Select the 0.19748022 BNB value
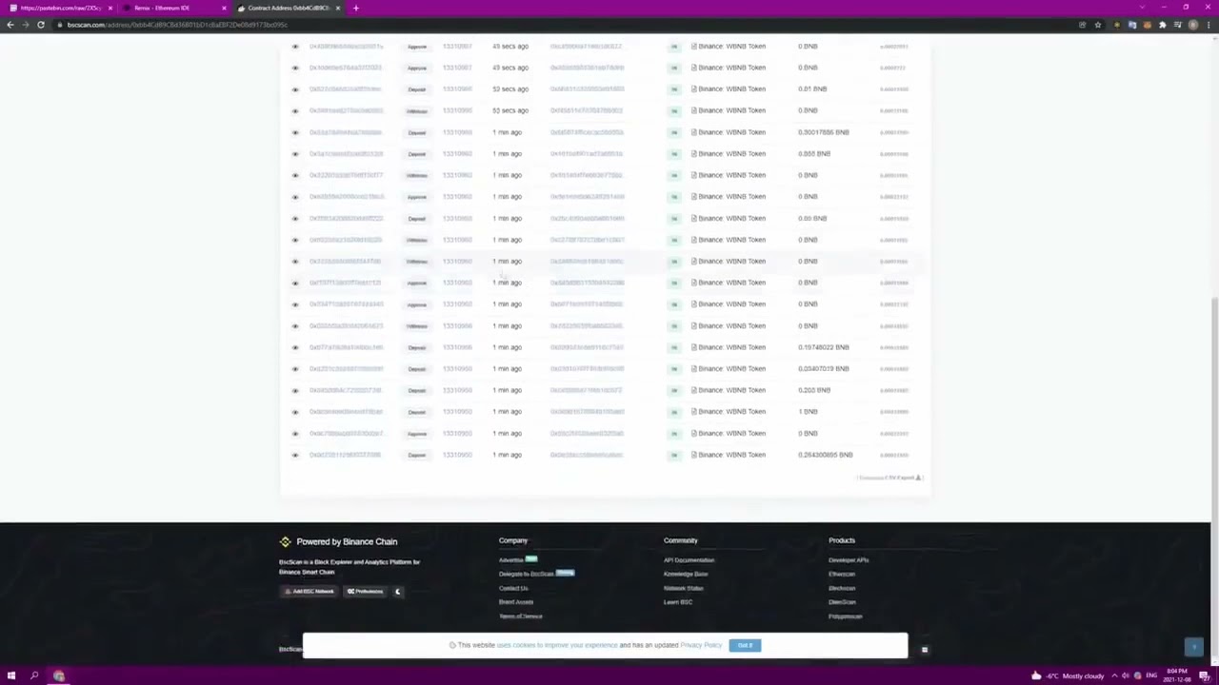Screen dimensions: 1219x685 823,347
